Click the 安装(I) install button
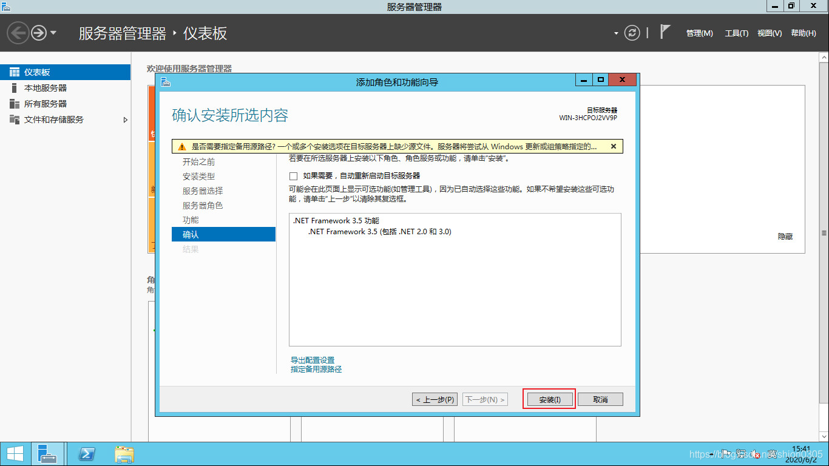Image resolution: width=829 pixels, height=466 pixels. click(549, 399)
